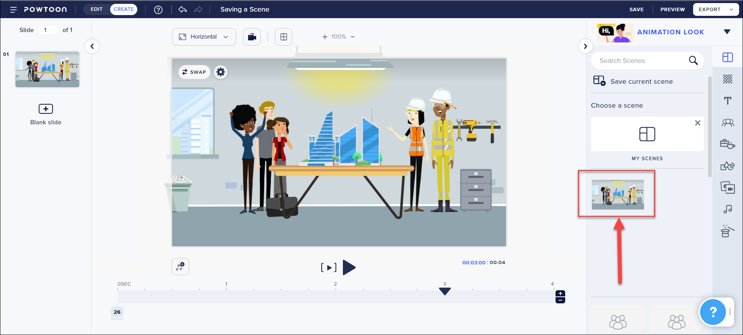743x335 pixels.
Task: Open the Text tool in sidebar
Action: (728, 101)
